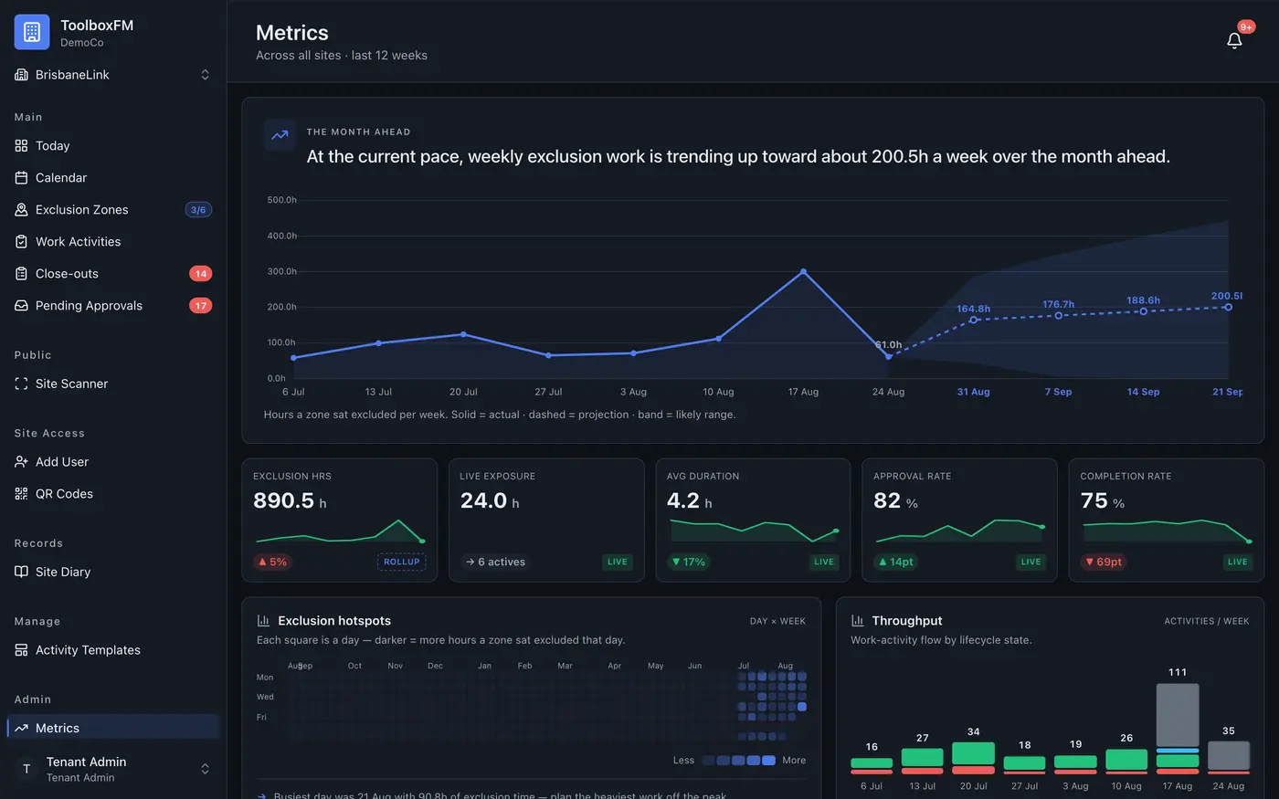This screenshot has width=1279, height=799.
Task: Click the 20 Jul throughput bar
Action: (973, 758)
